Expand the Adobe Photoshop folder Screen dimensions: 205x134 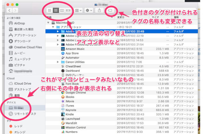tap(58, 45)
